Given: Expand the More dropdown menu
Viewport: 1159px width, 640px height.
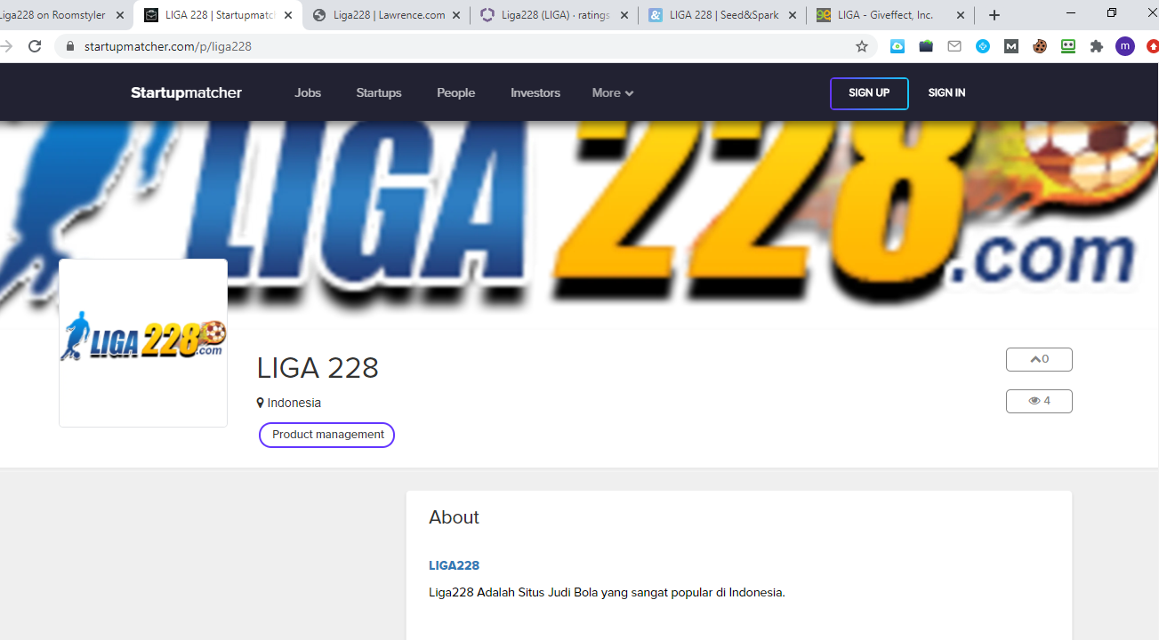Looking at the screenshot, I should (612, 92).
